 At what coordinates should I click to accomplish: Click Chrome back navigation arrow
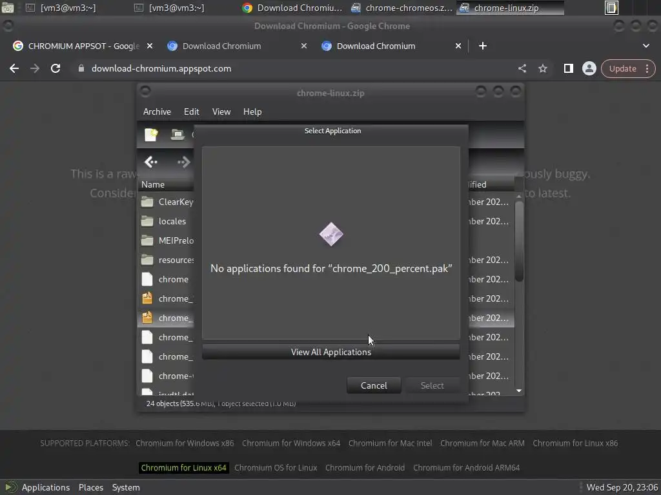point(14,68)
